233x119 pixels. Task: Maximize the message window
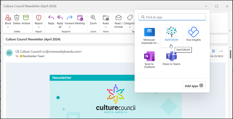[217, 6]
